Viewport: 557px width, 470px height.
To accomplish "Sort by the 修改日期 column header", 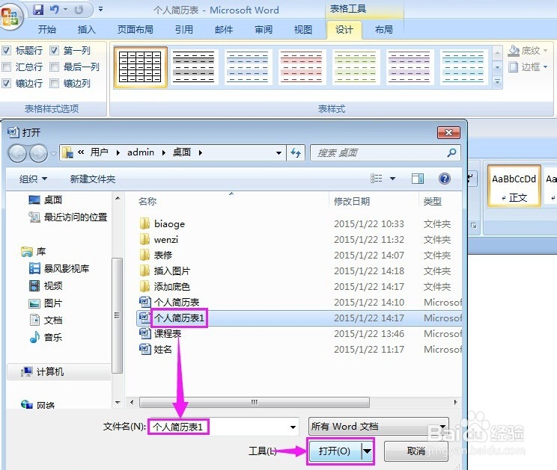I will tap(352, 201).
